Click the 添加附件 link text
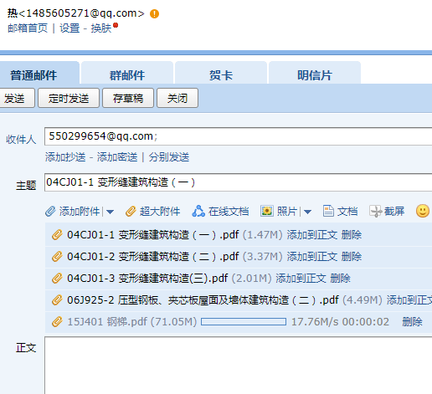432x394 pixels. (80, 212)
